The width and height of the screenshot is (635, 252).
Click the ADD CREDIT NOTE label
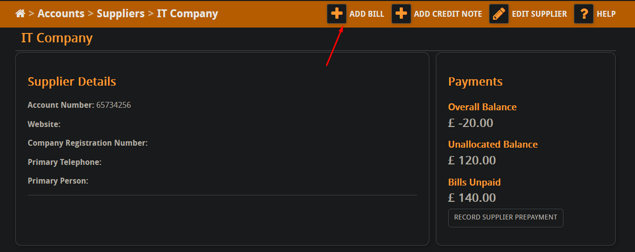coord(448,14)
